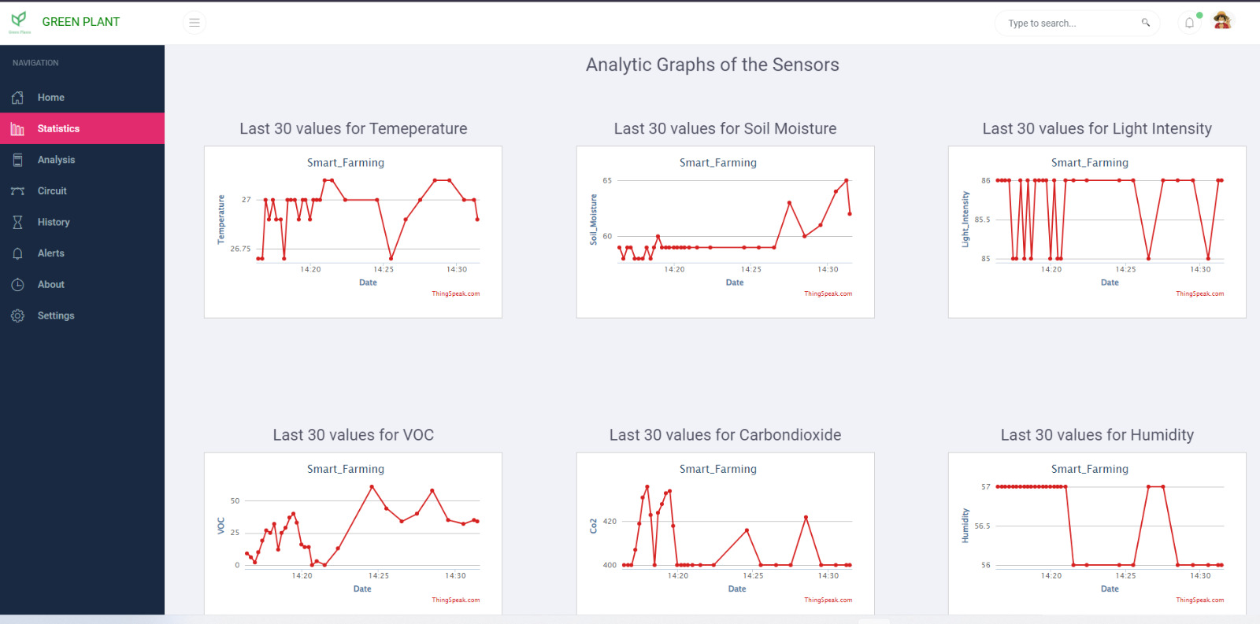The width and height of the screenshot is (1260, 624).
Task: Click the Green Plant leaf logo
Action: click(x=20, y=20)
